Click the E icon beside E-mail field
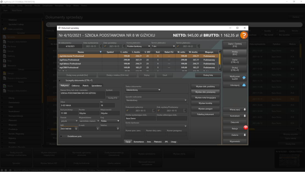This screenshot has height=172, width=305. 98,129
